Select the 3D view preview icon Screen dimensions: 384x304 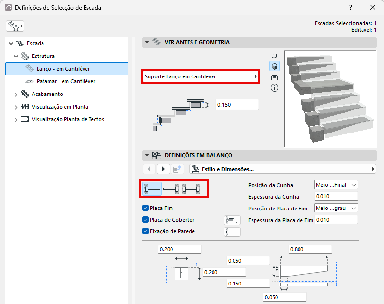click(274, 66)
